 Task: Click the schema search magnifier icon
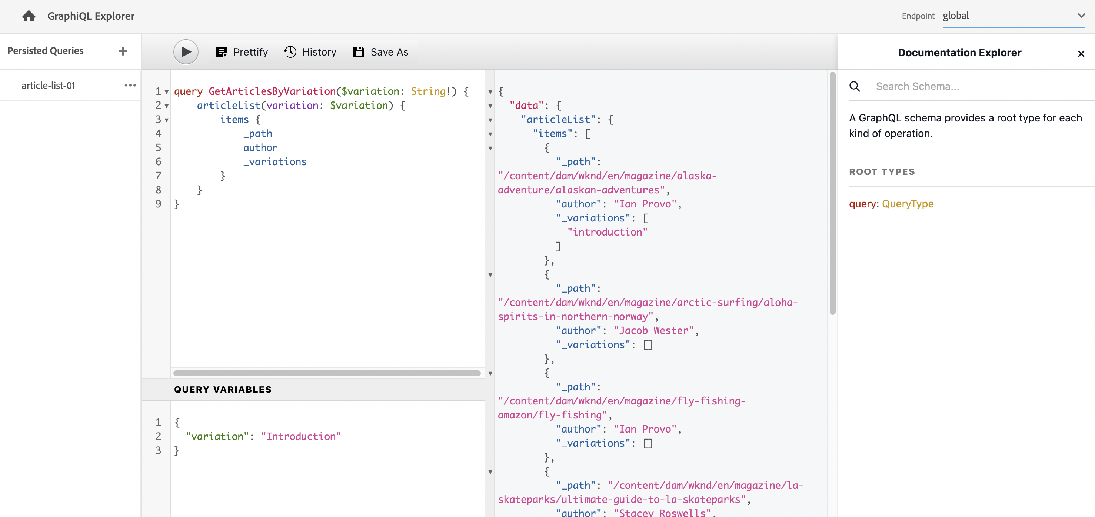[x=855, y=87]
